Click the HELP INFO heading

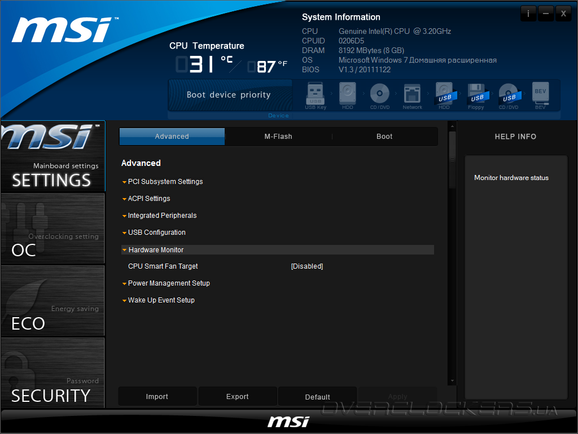click(515, 137)
